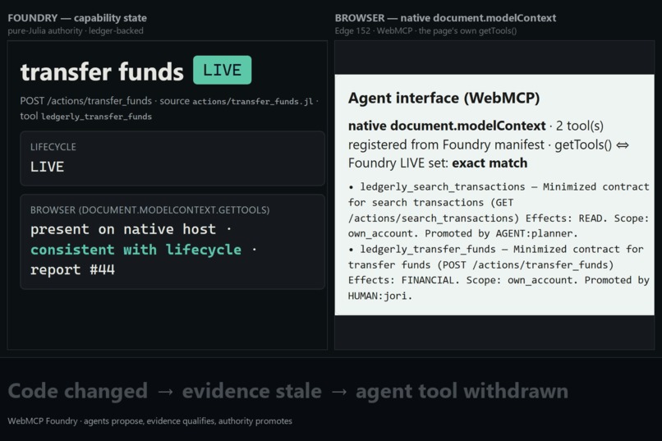Click the 'LIFECYCLE' card label

[53, 147]
